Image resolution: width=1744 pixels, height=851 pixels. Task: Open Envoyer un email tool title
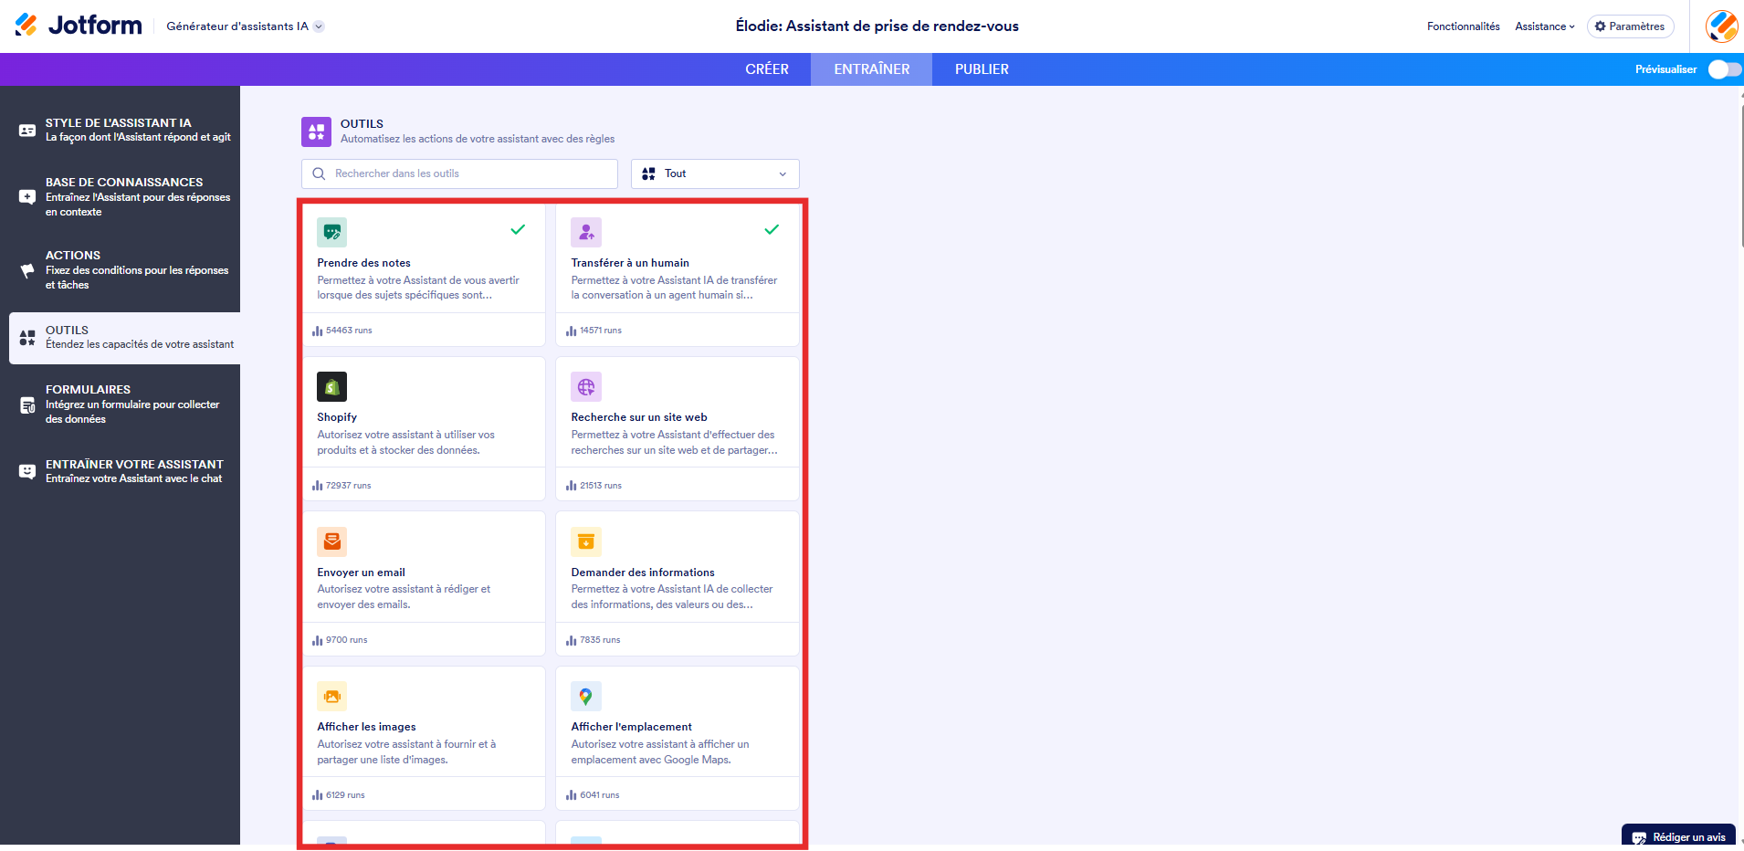tap(361, 573)
